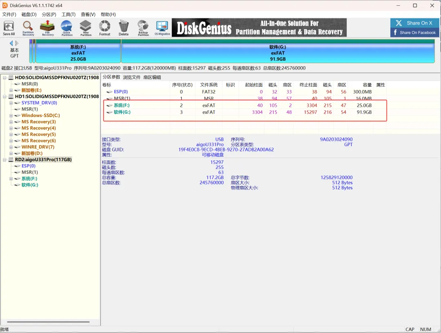Select the ESP(0) row in the partition table

click(x=244, y=92)
